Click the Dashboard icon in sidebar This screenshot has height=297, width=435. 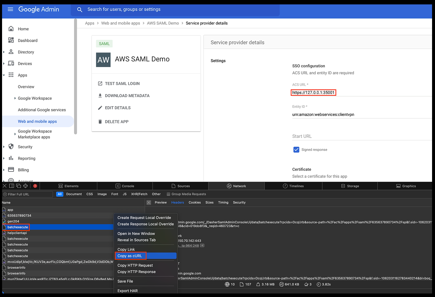(11, 40)
